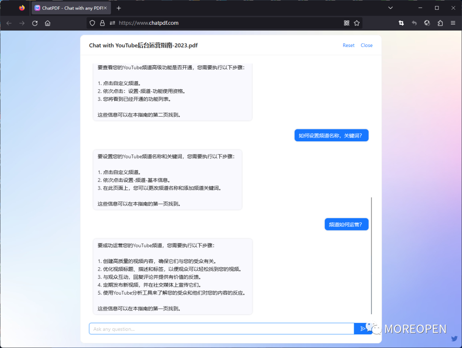This screenshot has width=462, height=348.
Task: Click the Firefox logo icon in title bar
Action: pos(22,8)
